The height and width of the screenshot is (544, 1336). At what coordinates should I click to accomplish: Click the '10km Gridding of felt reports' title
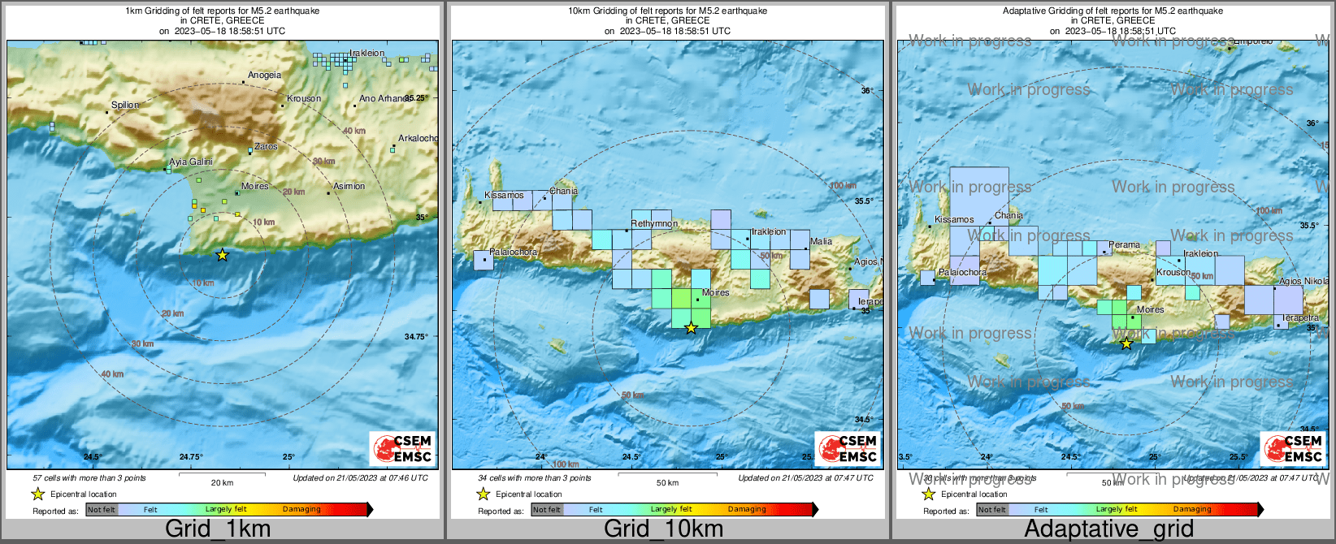coord(668,11)
